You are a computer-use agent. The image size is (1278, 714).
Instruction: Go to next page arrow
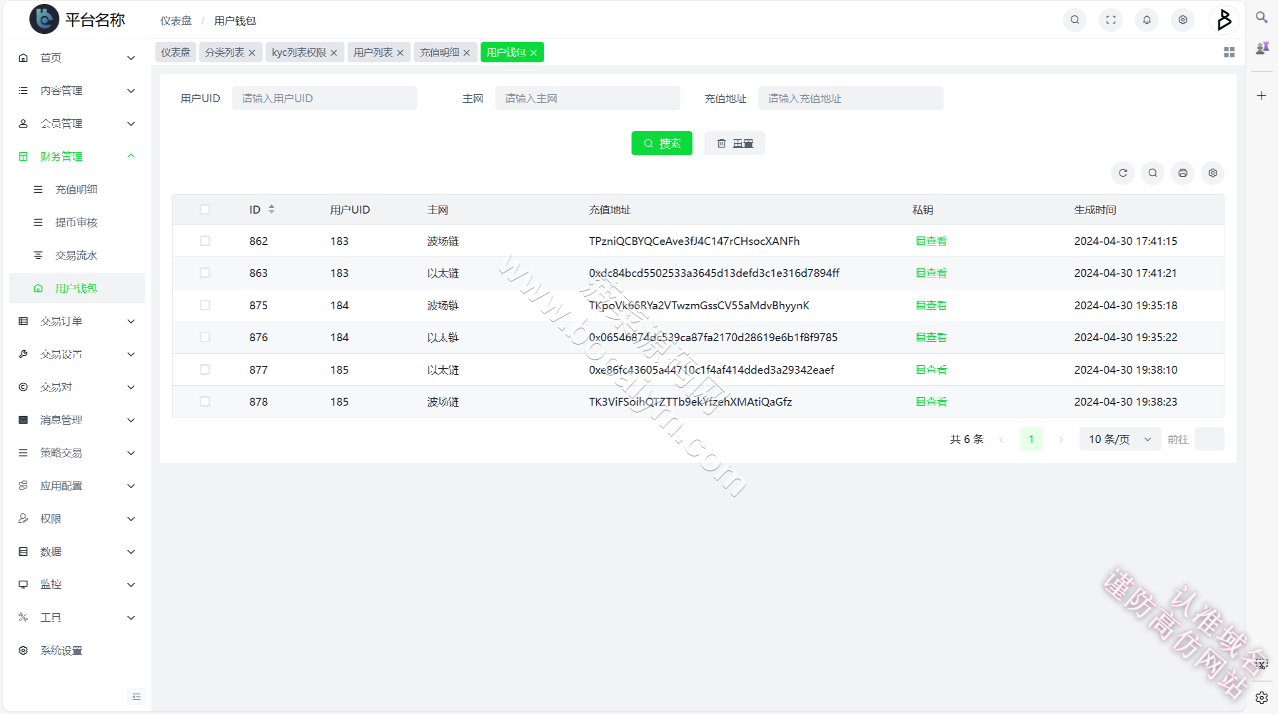(1061, 440)
